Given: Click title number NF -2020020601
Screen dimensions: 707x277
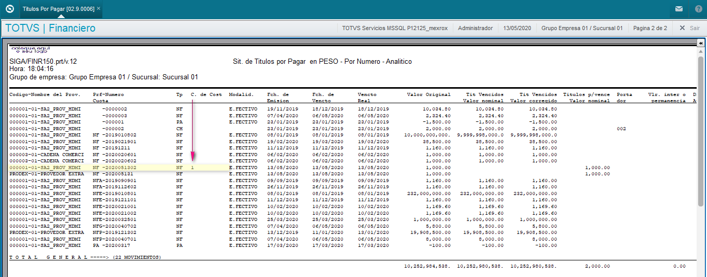Looking at the screenshot, I should point(114,154).
